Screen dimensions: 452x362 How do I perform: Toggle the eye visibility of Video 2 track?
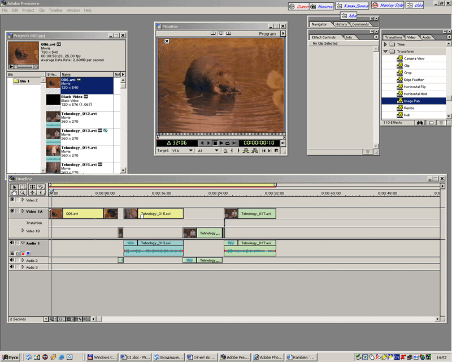tap(12, 200)
